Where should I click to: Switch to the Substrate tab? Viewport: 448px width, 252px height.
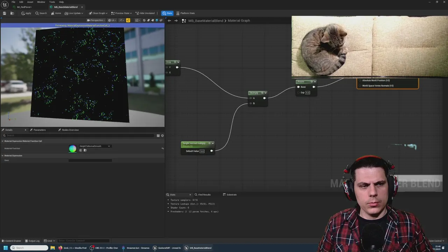click(x=230, y=195)
